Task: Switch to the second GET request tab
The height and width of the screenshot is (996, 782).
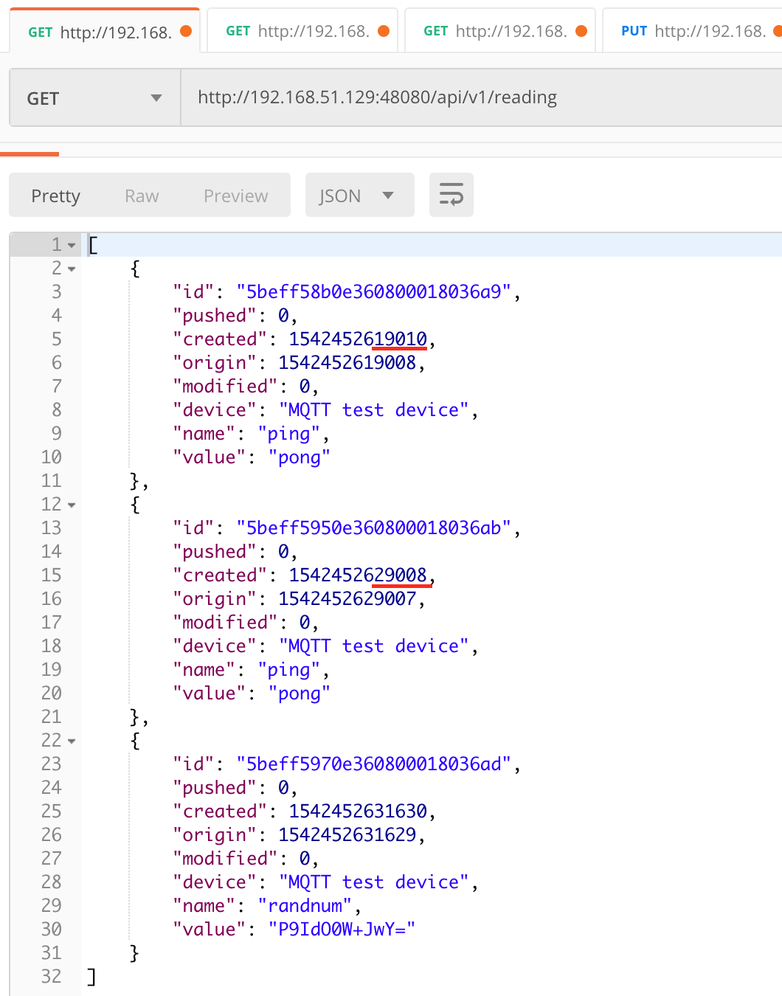Action: click(x=302, y=31)
